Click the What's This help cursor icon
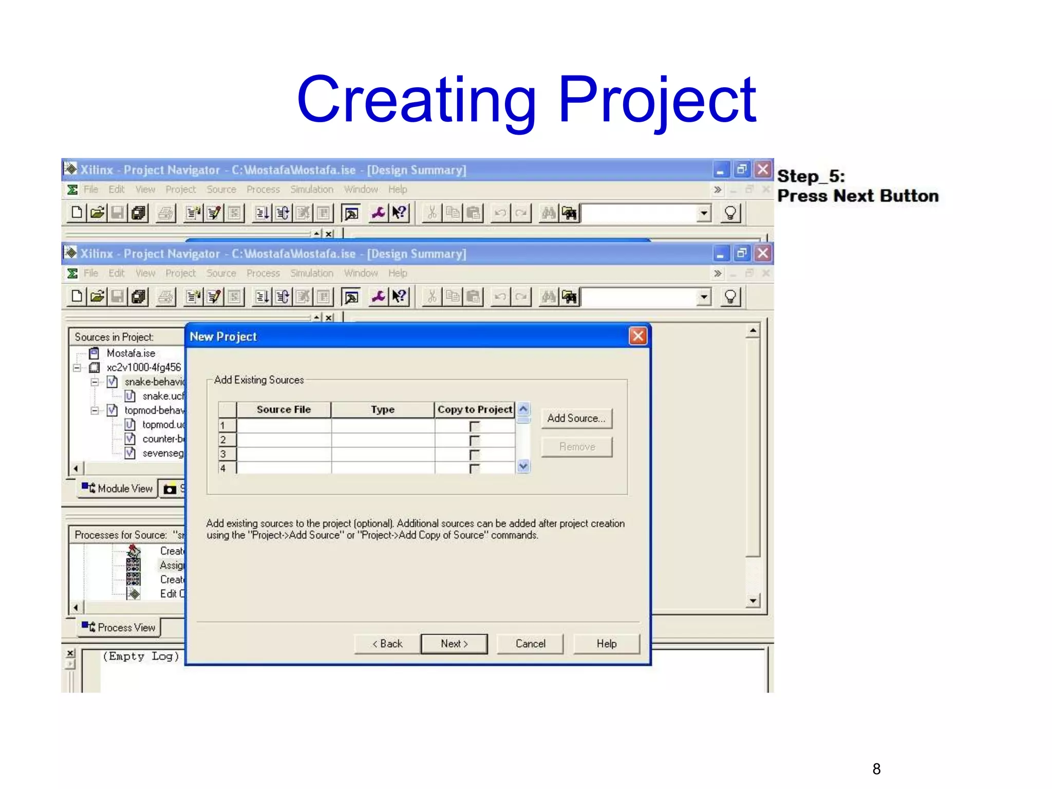The width and height of the screenshot is (1052, 789). click(x=400, y=297)
